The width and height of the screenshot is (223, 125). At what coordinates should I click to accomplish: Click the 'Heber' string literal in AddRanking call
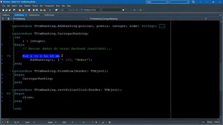click(x=82, y=60)
